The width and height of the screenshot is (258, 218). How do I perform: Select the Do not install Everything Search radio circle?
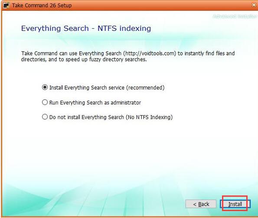tap(45, 117)
